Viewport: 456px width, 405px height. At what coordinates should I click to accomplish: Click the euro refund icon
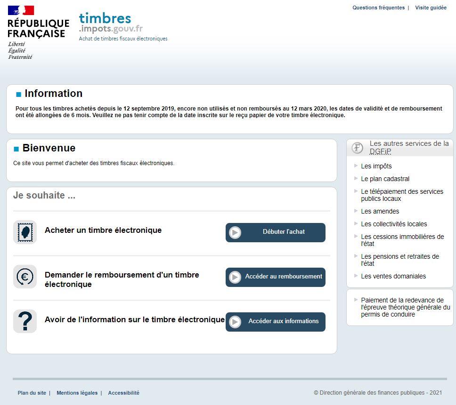[25, 277]
